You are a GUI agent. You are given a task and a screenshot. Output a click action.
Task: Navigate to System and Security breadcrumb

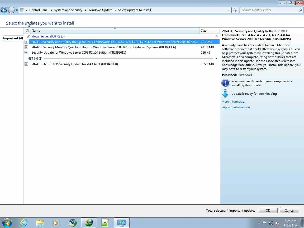[x=68, y=10]
